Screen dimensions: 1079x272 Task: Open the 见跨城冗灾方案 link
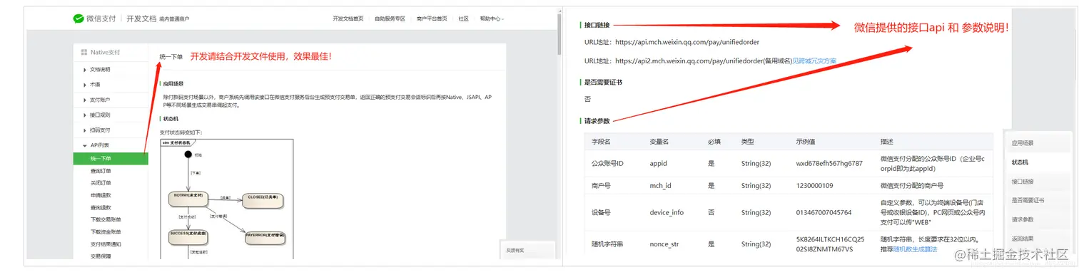click(814, 61)
